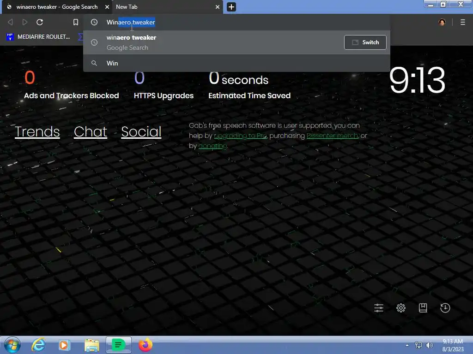Follow the Dissenter merch link
Screen dimensions: 473x354
click(332, 136)
